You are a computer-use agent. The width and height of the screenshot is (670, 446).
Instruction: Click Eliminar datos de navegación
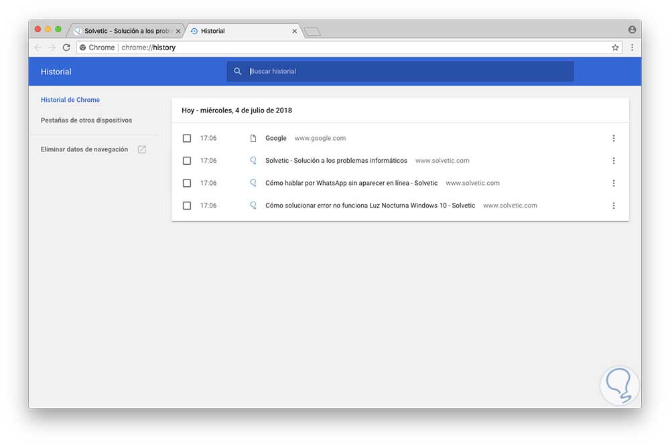84,149
